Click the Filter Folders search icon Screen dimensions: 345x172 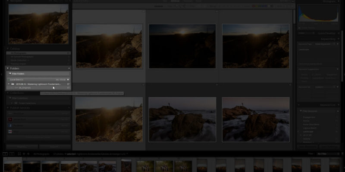10,74
